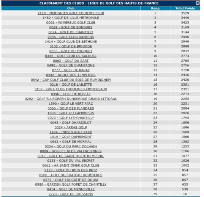Sort by the Club column header
This screenshot has height=197, width=204.
click(x=71, y=8)
